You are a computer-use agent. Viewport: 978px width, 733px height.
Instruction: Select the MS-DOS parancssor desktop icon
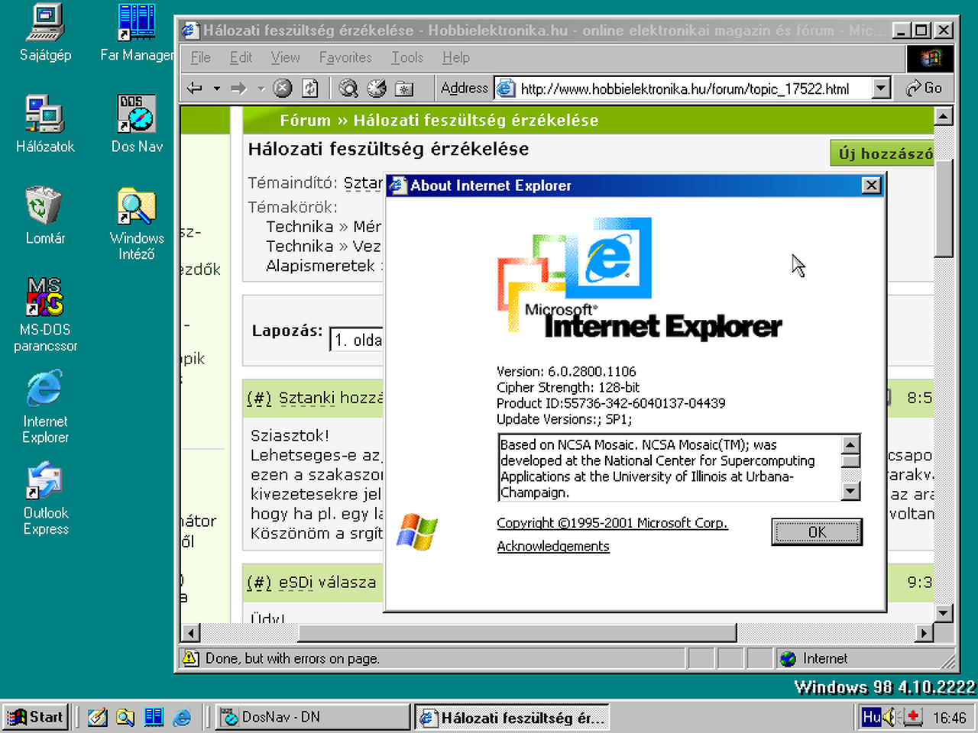click(45, 316)
